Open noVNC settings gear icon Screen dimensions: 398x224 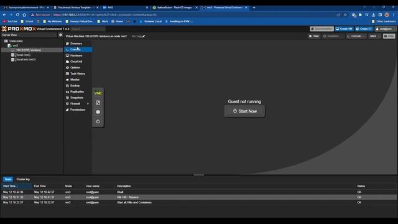point(98,112)
